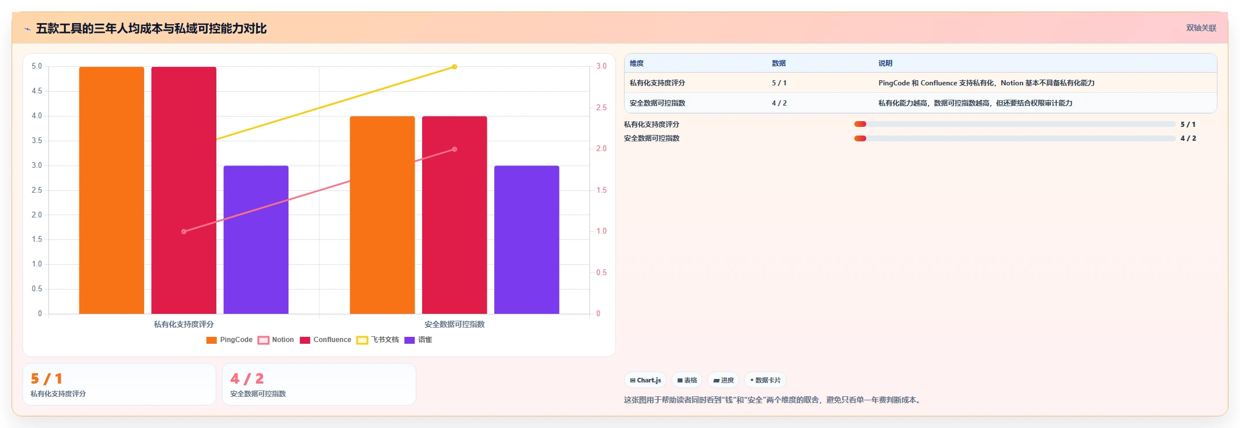This screenshot has height=428, width=1240.
Task: Click the 5 / 1 value in the table
Action: coord(779,83)
